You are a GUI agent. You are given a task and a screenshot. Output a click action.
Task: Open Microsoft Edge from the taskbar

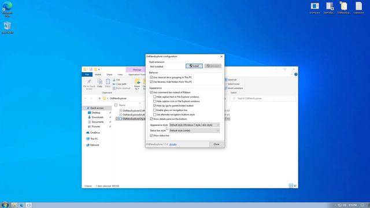point(21,205)
